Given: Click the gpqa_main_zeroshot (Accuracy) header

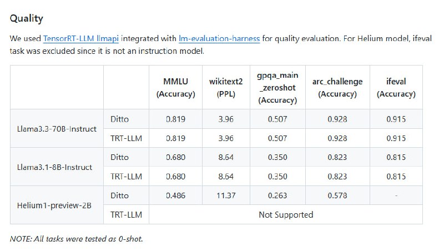Looking at the screenshot, I should (277, 87).
